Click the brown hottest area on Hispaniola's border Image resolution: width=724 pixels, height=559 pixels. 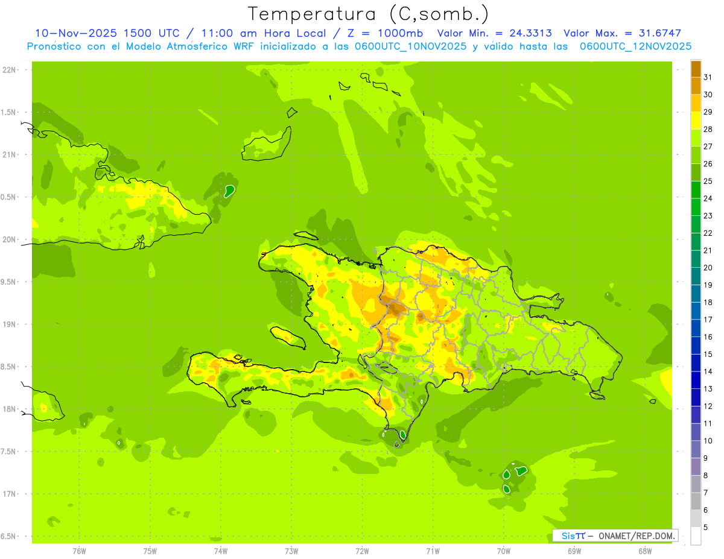pos(395,309)
